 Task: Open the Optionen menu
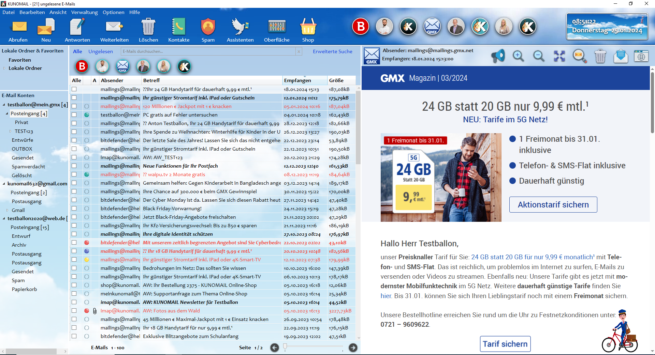pos(114,12)
